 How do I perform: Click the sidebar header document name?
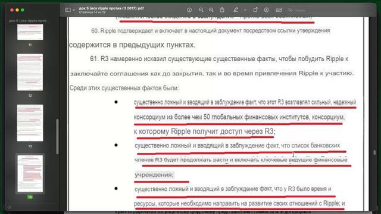coord(29,21)
